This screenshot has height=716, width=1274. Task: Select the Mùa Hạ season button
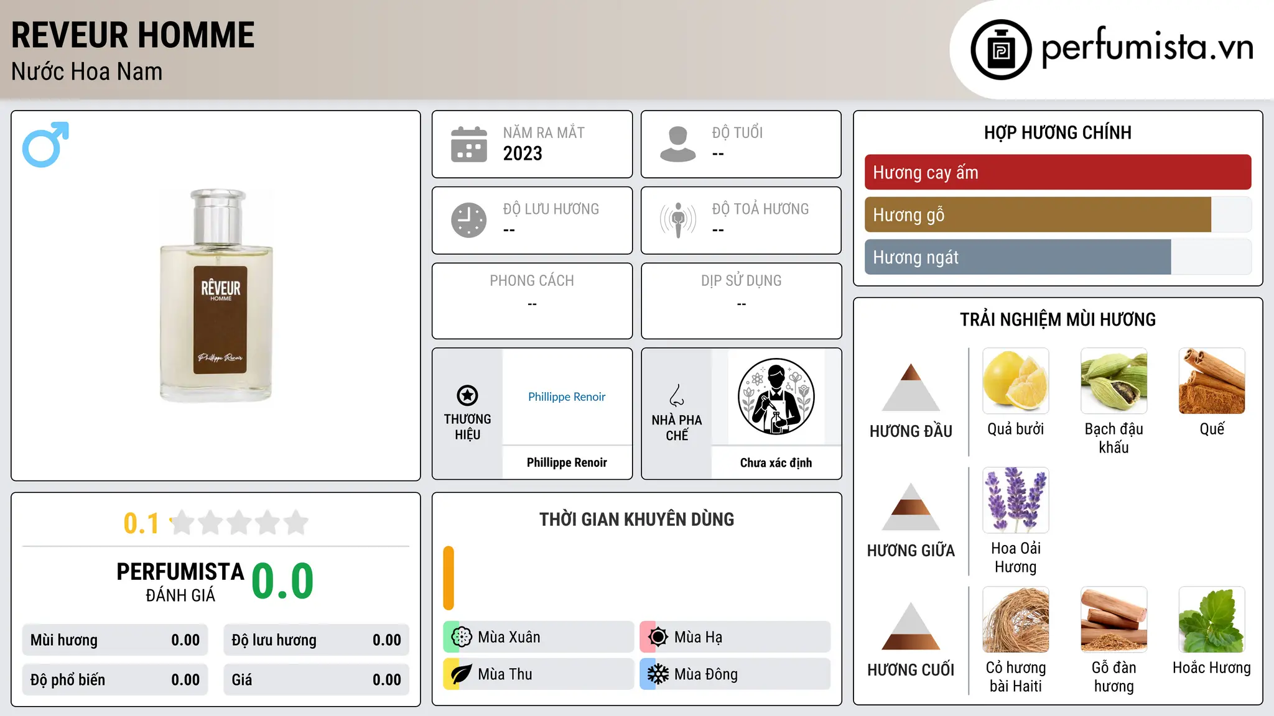click(x=735, y=637)
